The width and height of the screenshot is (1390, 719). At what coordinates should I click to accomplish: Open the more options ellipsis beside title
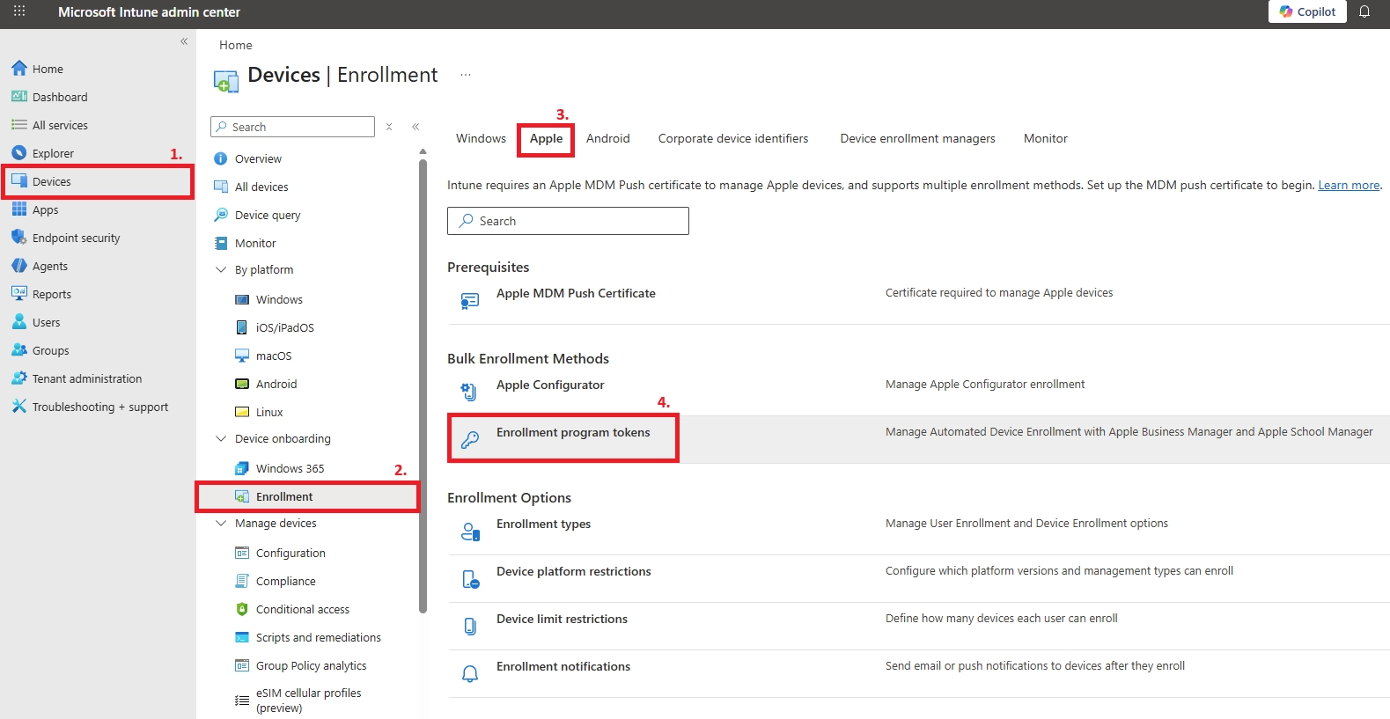pos(466,75)
